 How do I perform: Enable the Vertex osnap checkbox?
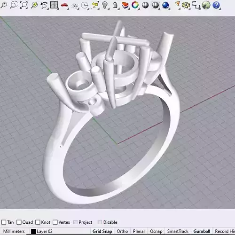(x=55, y=222)
